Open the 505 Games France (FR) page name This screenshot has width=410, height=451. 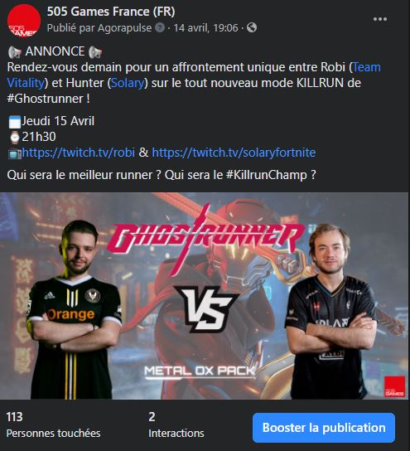pos(111,12)
